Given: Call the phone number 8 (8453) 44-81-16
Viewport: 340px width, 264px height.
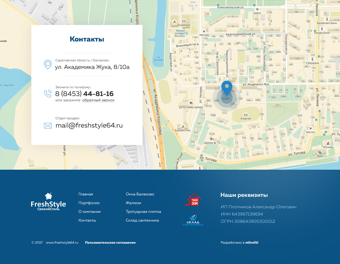Looking at the screenshot, I should [x=84, y=94].
